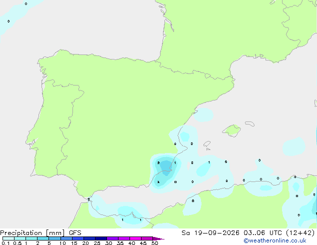The height and width of the screenshot is (245, 317).
Task: Click the upper 2 mm value near Murcia
Action: [x=158, y=162]
